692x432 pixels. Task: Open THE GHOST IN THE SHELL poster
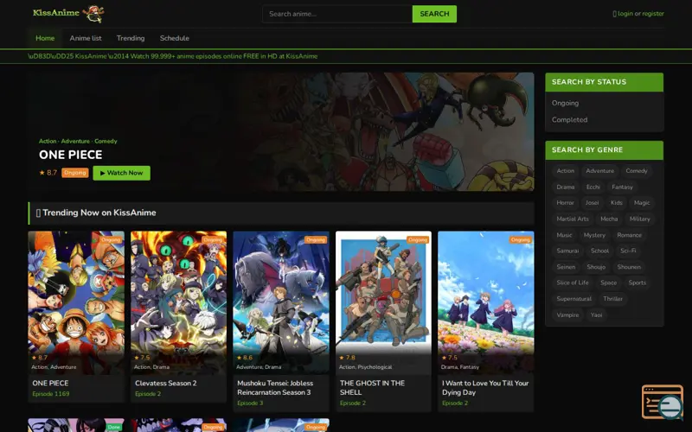tap(383, 302)
